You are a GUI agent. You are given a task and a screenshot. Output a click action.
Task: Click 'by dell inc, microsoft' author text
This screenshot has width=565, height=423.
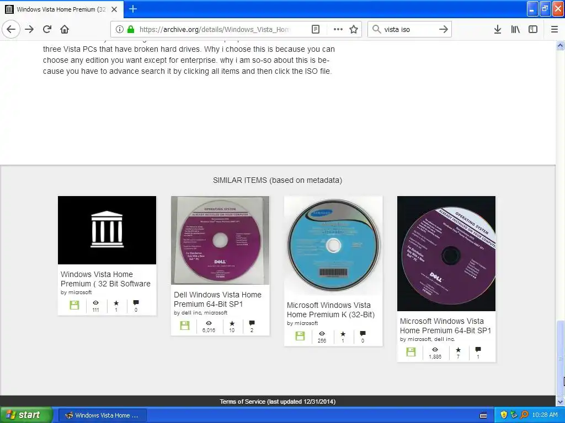pyautogui.click(x=201, y=313)
